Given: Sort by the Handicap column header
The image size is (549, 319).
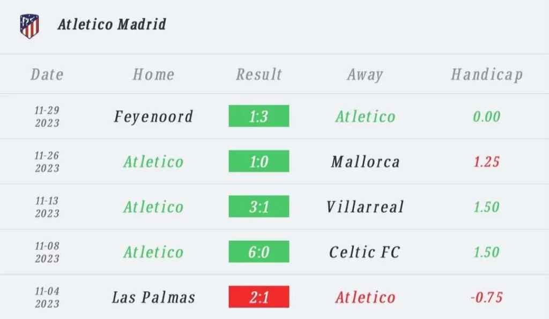Looking at the screenshot, I should [487, 75].
